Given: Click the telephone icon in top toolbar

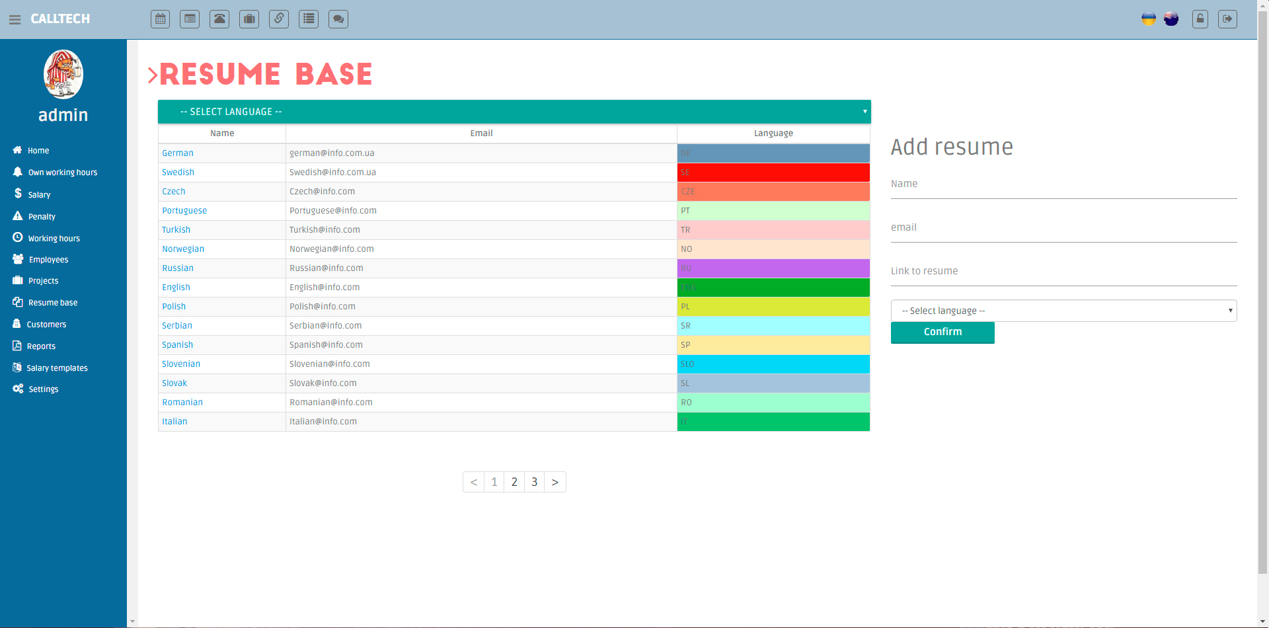Looking at the screenshot, I should click(x=219, y=19).
